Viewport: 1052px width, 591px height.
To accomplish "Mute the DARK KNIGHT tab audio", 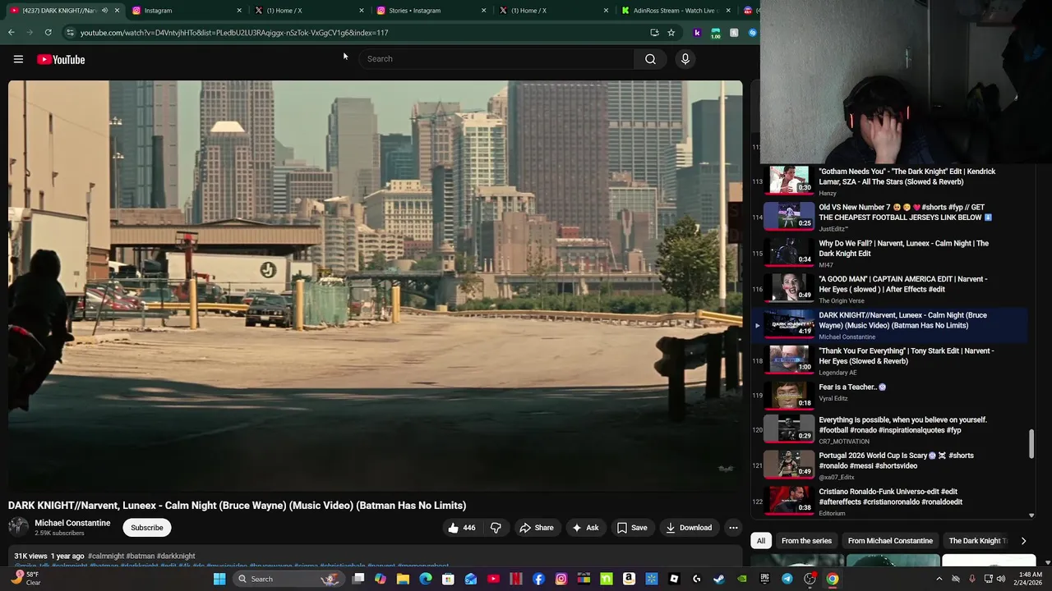I will pyautogui.click(x=104, y=11).
